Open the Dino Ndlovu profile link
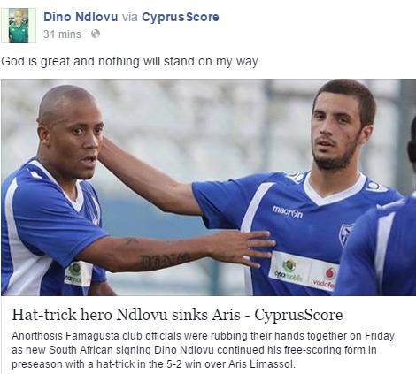 pyautogui.click(x=81, y=17)
